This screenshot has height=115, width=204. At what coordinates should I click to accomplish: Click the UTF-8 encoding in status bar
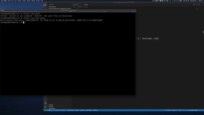tap(180, 110)
